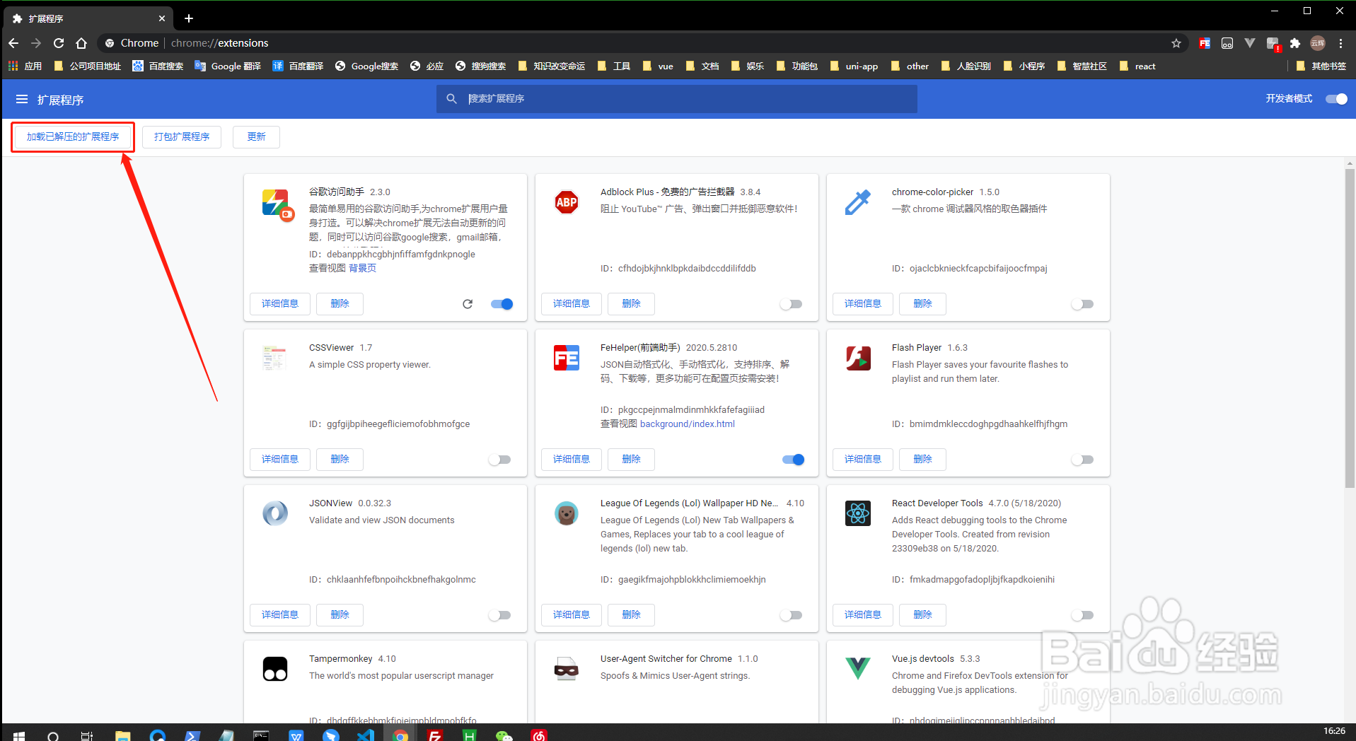Open a new tab with the plus icon
1356x741 pixels.
pos(189,18)
